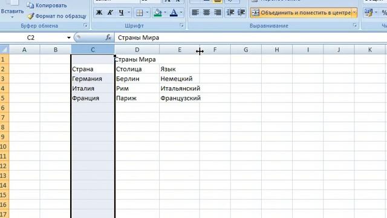
Task: Click formula bar with Страны Мира
Action: click(250, 38)
